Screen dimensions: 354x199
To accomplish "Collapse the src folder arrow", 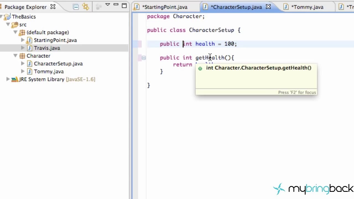I will click(8, 24).
